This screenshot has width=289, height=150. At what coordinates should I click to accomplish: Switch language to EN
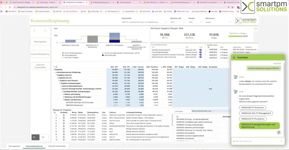tap(43, 137)
